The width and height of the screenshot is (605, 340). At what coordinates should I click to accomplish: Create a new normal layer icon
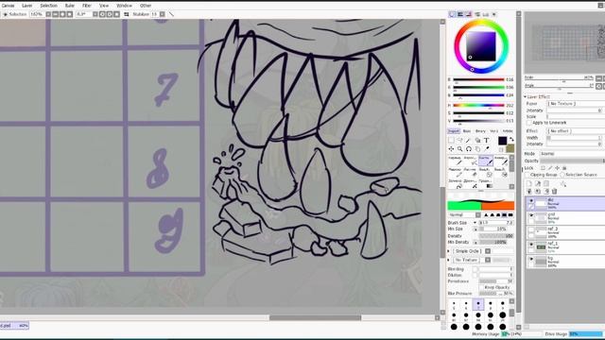529,184
